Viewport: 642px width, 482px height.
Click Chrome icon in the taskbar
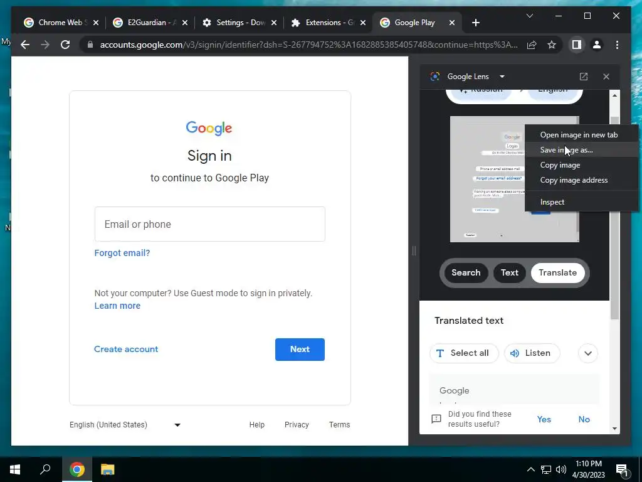(76, 469)
